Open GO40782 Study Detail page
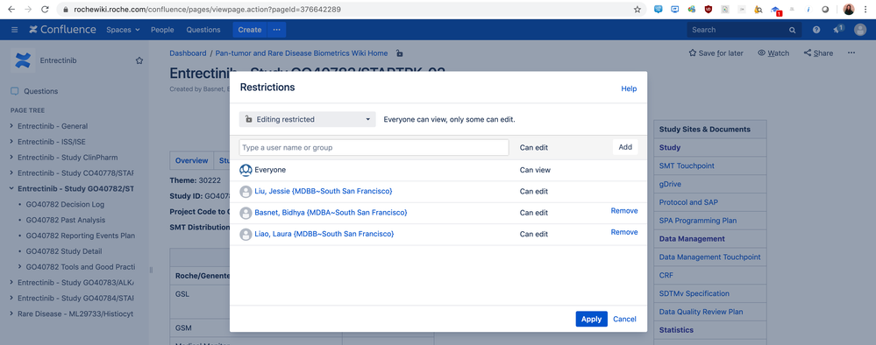This screenshot has width=876, height=345. (x=64, y=251)
